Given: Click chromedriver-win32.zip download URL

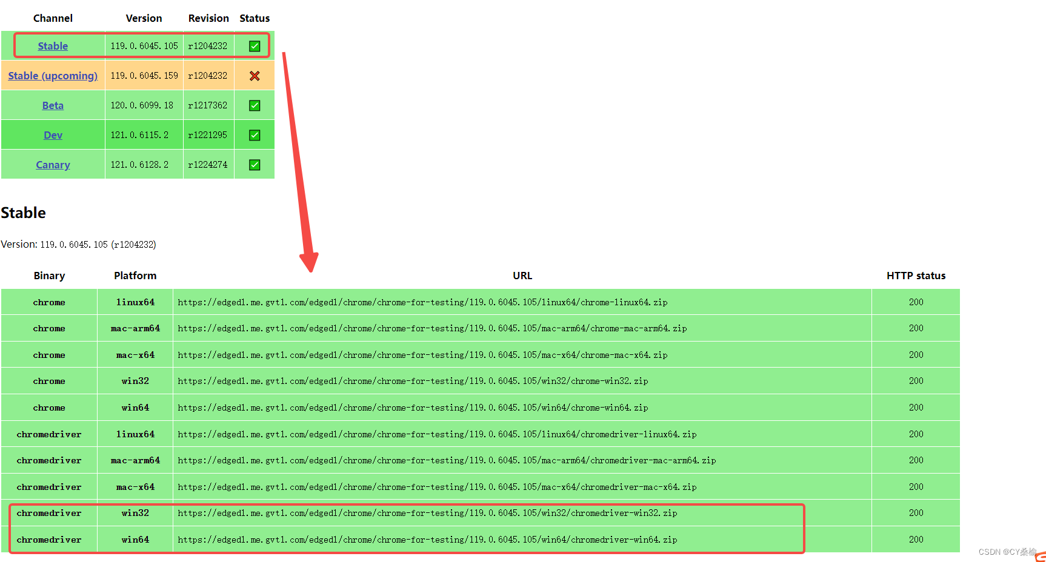Looking at the screenshot, I should coord(427,513).
